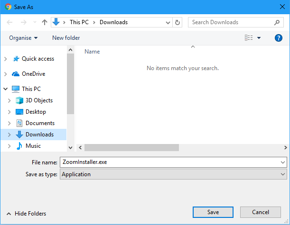This screenshot has height=225, width=290.
Task: Click New folder in toolbar
Action: pyautogui.click(x=66, y=38)
